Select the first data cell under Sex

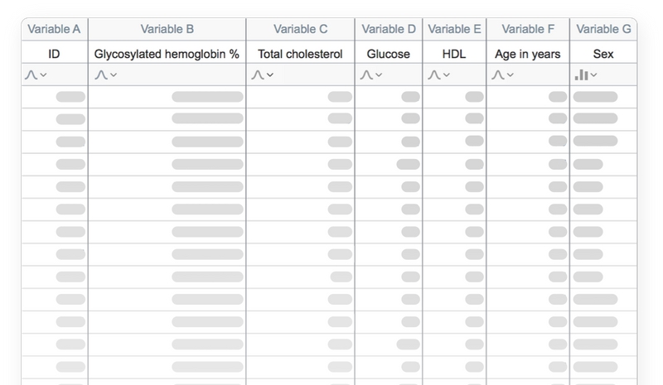click(x=603, y=97)
